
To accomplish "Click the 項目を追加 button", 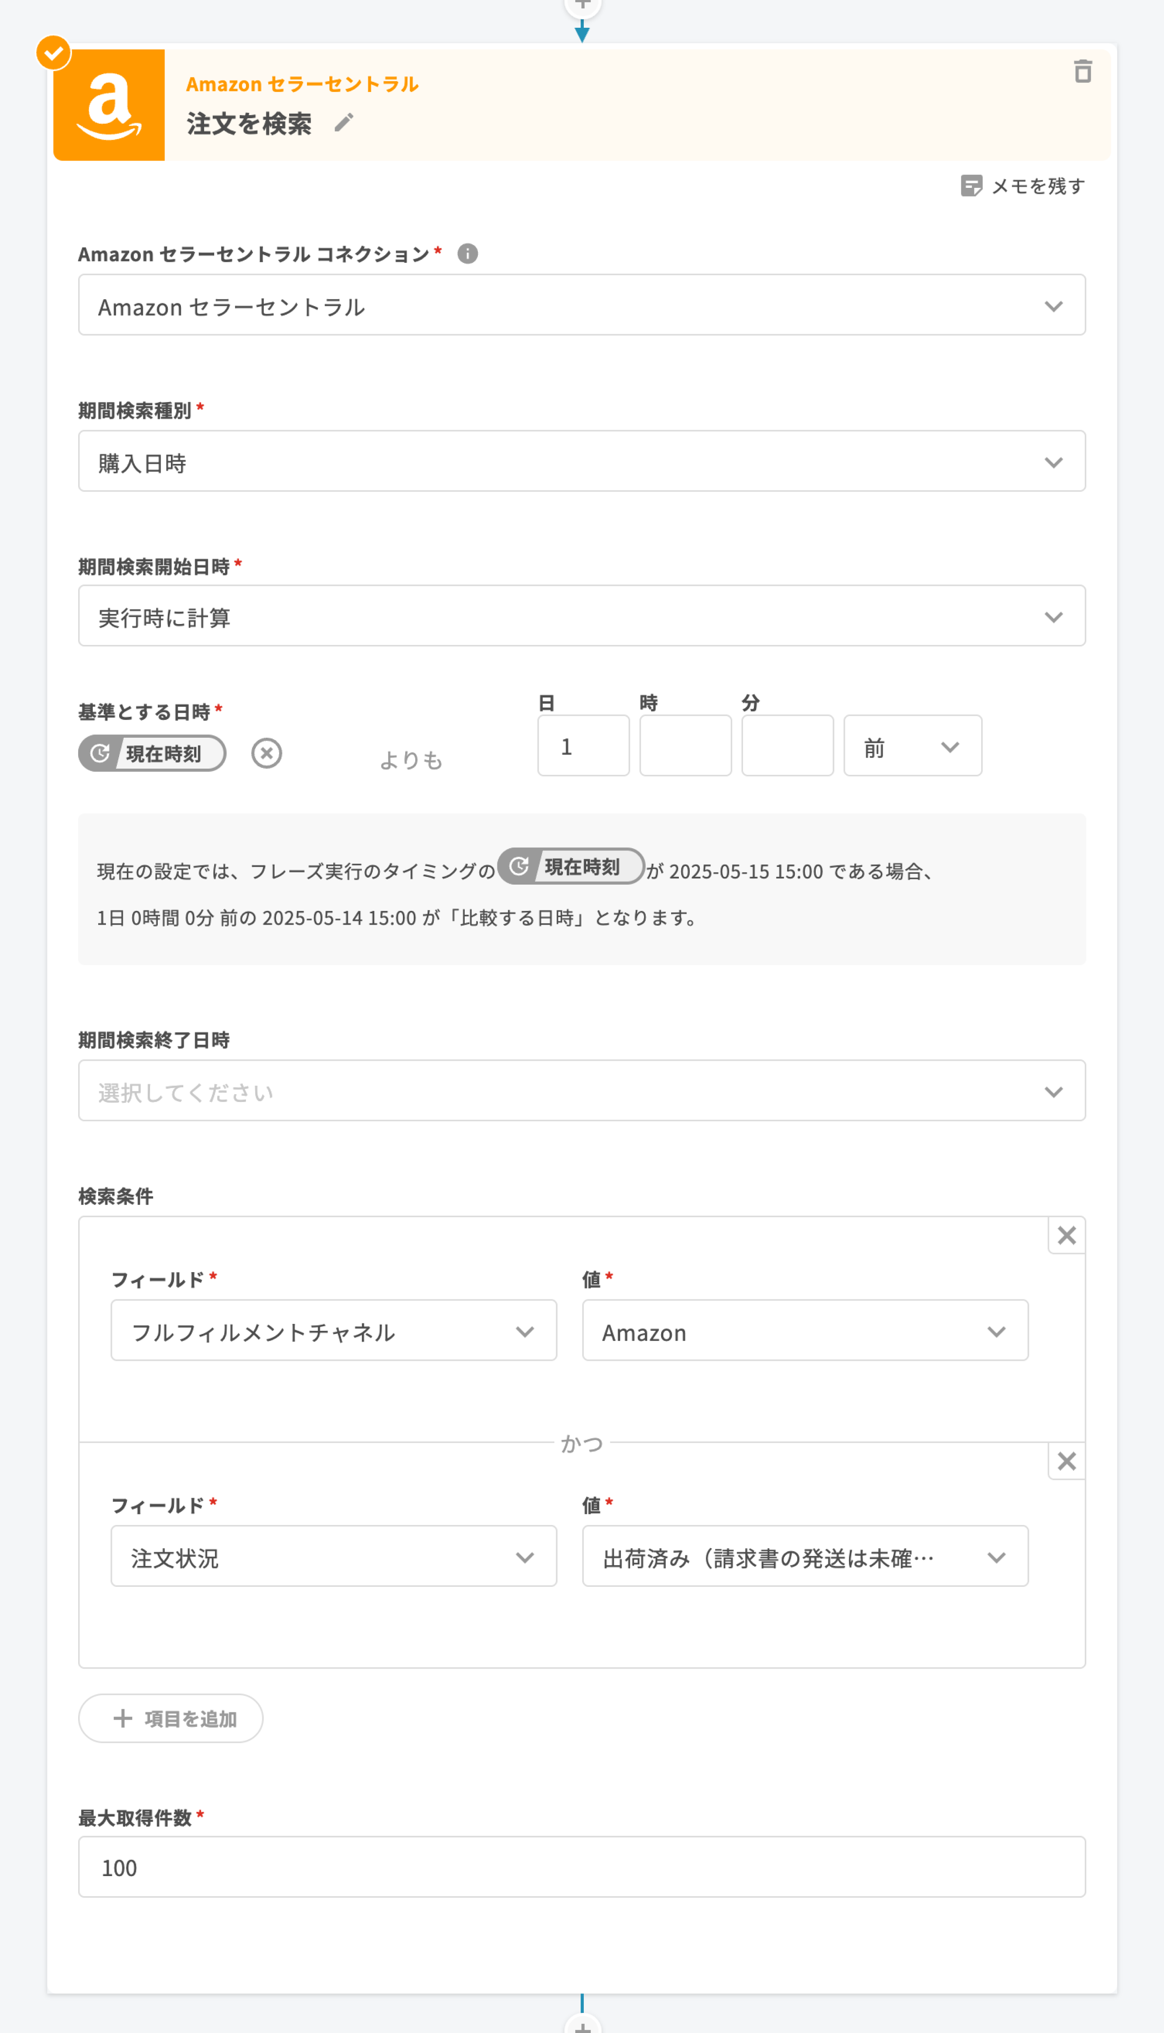I will (171, 1719).
